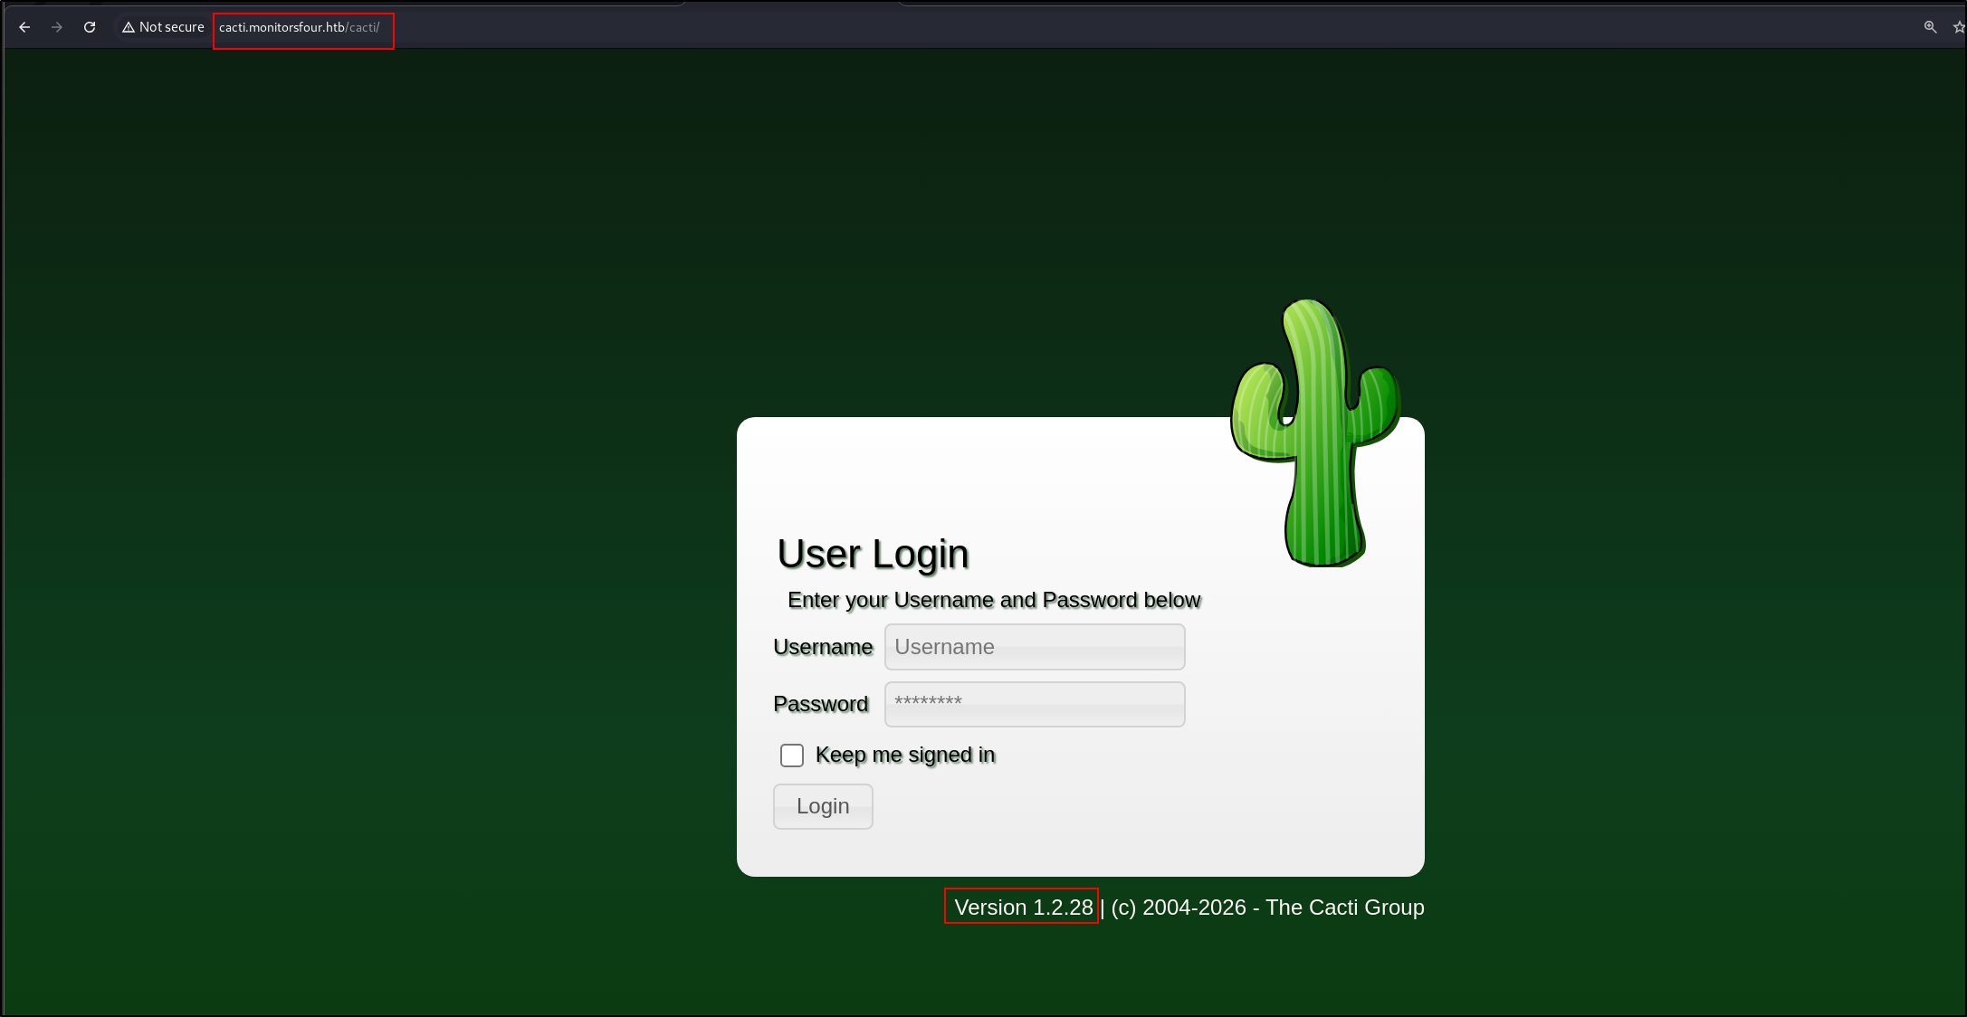Click the Enter your Username and Password text
Screen dimensions: 1967x1017
(994, 600)
